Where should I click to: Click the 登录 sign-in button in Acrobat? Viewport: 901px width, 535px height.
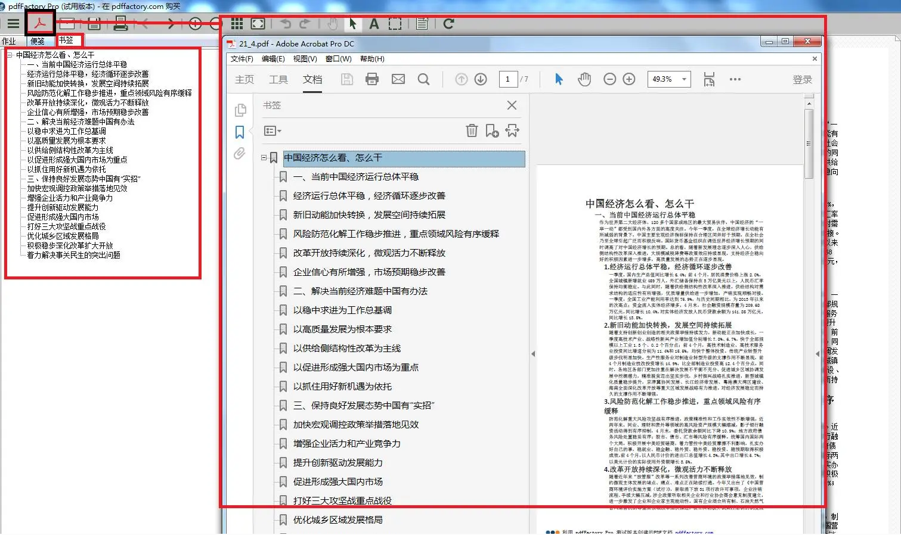tap(803, 80)
